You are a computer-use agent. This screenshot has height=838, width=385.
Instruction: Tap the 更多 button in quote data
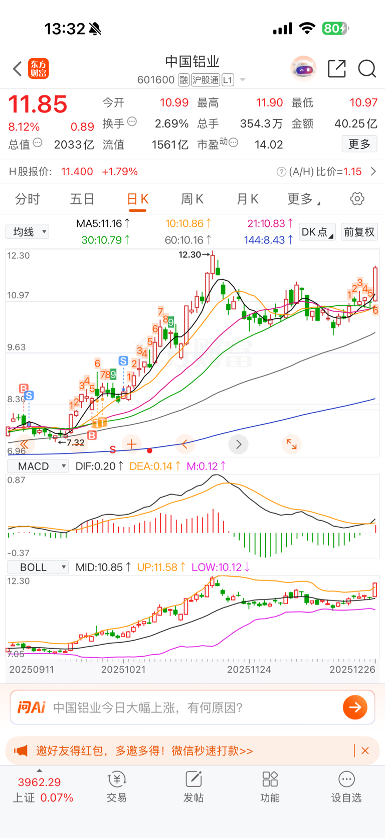pyautogui.click(x=359, y=144)
